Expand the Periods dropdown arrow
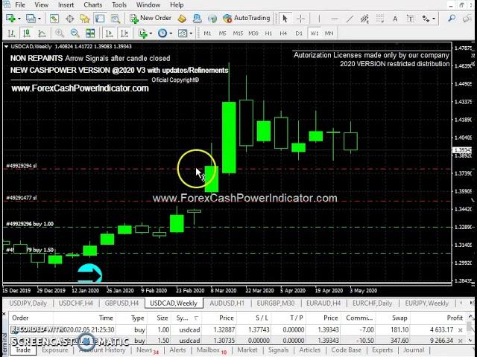This screenshot has height=357, width=477. click(x=171, y=33)
